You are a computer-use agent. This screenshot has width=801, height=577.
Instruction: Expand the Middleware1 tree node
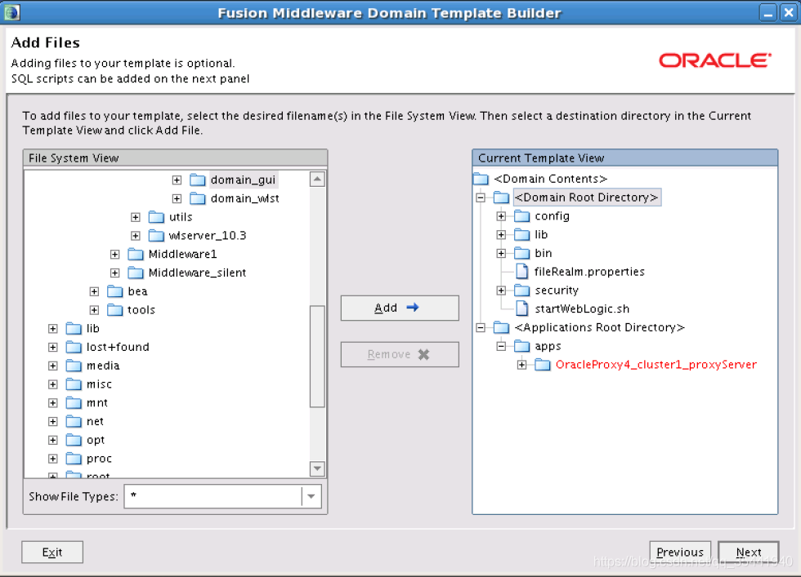(115, 254)
